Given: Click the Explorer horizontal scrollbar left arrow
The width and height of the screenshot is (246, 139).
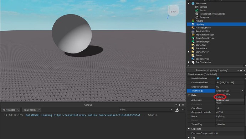Looking at the screenshot, I should tap(188, 66).
